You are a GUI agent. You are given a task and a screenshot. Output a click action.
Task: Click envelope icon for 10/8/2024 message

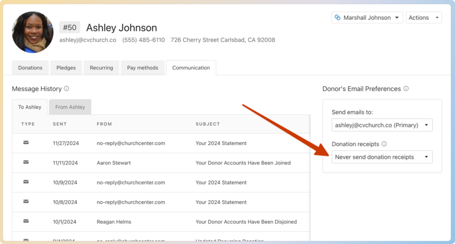(x=26, y=202)
